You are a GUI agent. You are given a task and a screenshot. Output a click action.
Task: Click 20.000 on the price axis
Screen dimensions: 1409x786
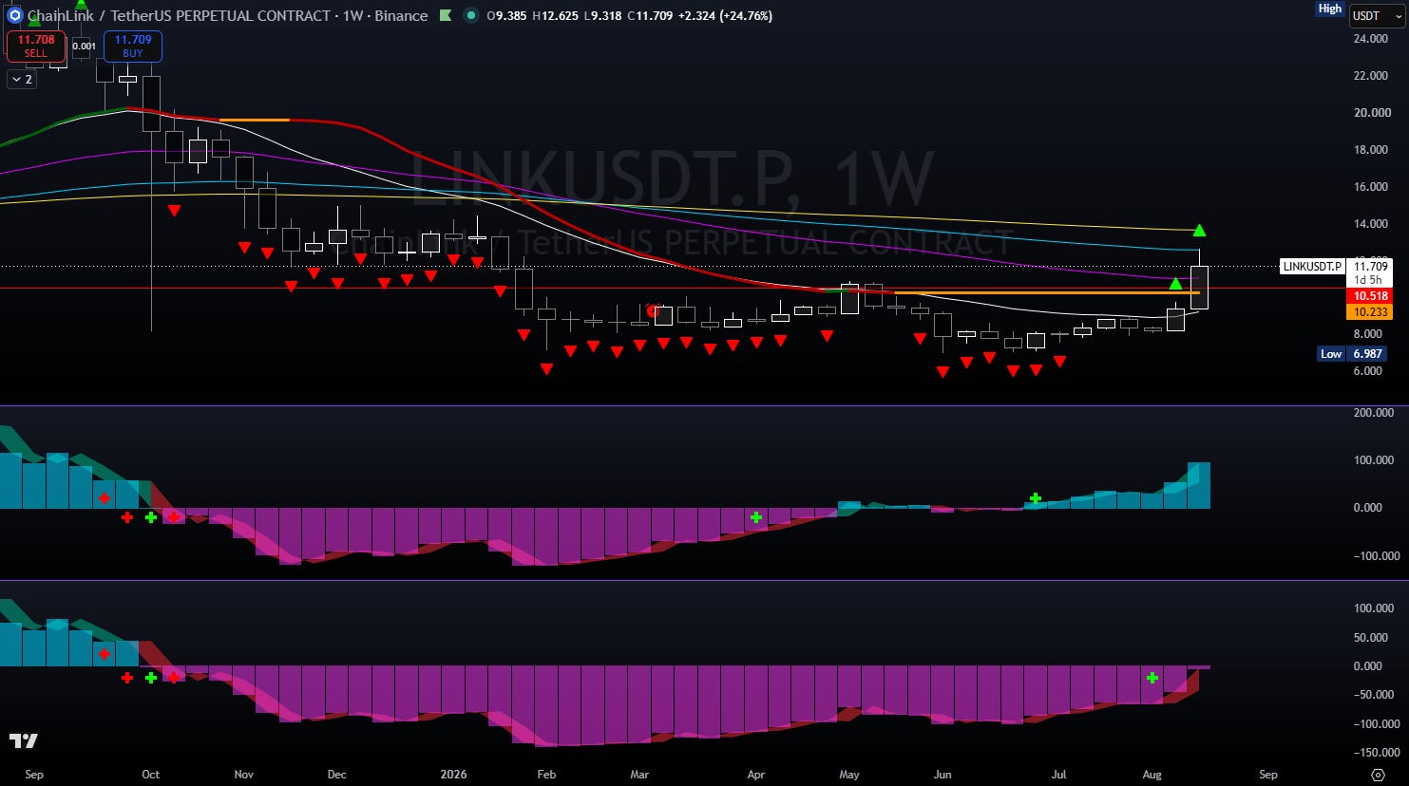(1371, 113)
